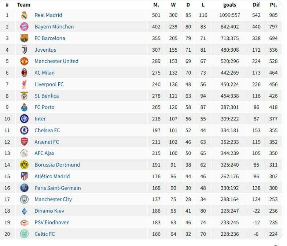
Task: Click the Team column header
Action: tap(23, 5)
